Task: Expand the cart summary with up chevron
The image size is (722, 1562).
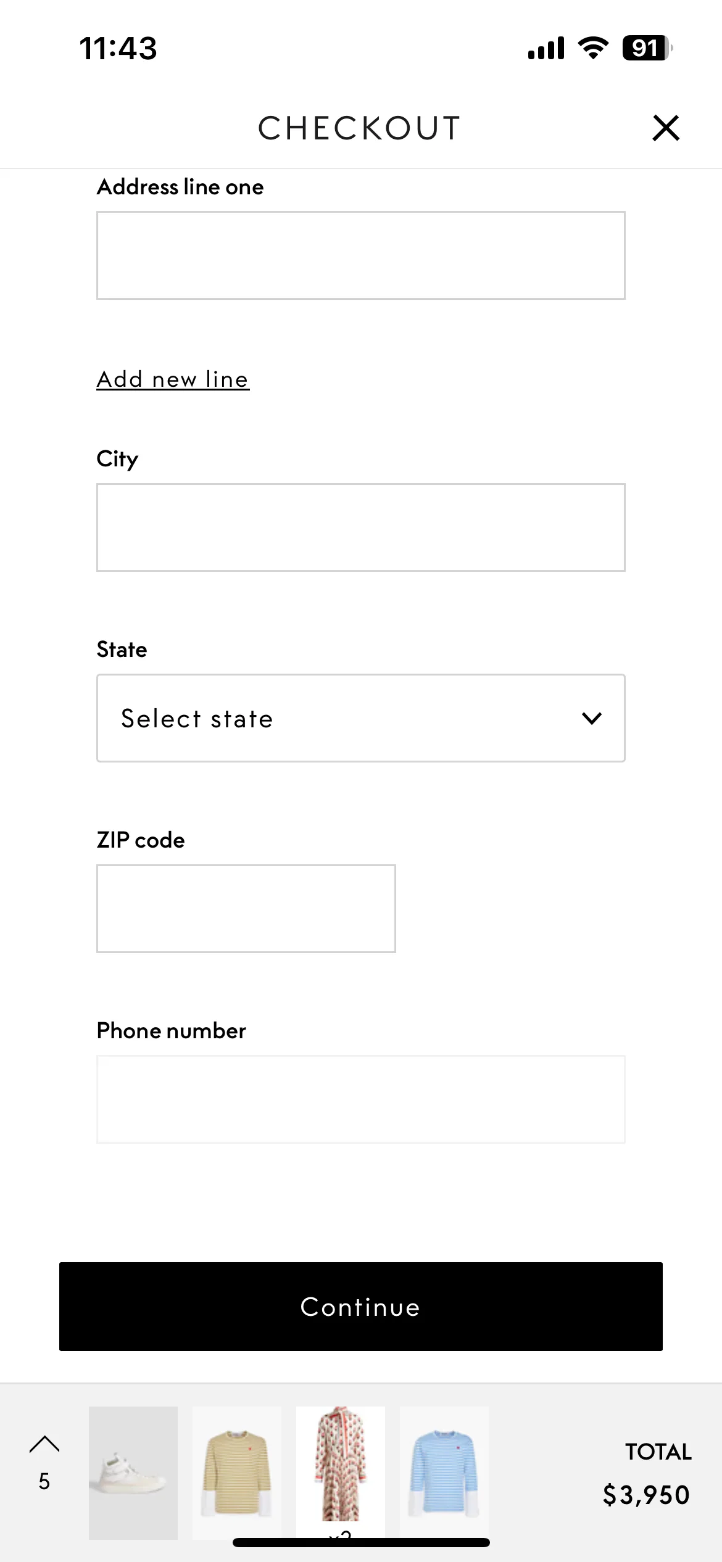Action: click(44, 1444)
